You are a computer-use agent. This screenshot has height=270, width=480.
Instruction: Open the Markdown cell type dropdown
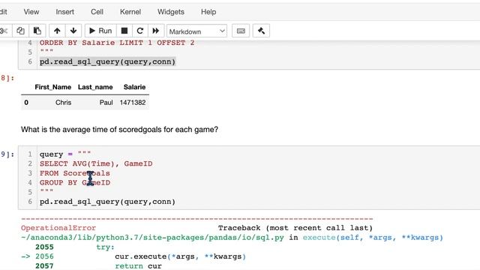coord(196,31)
